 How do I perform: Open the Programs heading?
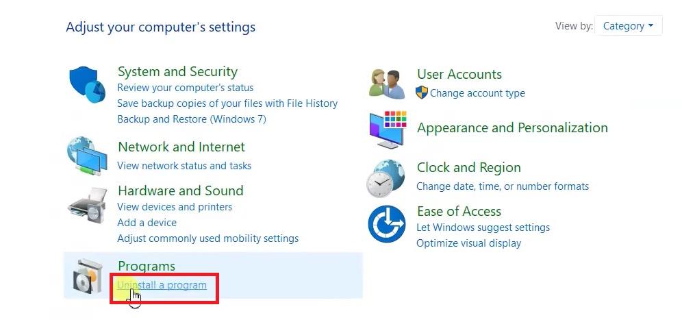pos(147,266)
